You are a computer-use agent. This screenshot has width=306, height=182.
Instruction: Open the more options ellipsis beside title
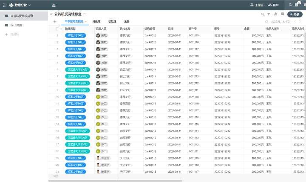(85, 14)
